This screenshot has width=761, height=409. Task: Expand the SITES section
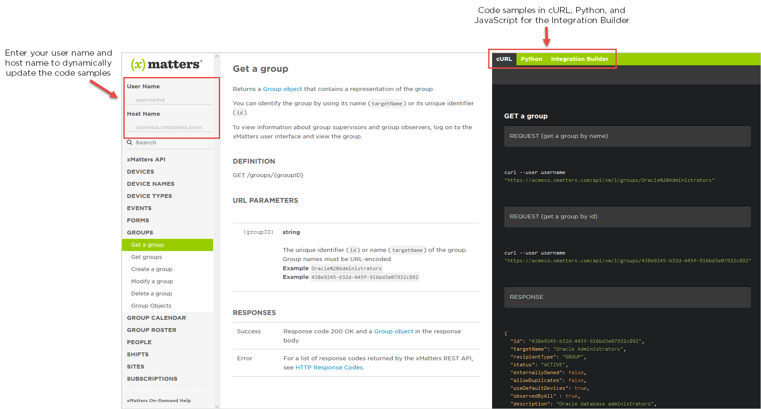[x=136, y=367]
